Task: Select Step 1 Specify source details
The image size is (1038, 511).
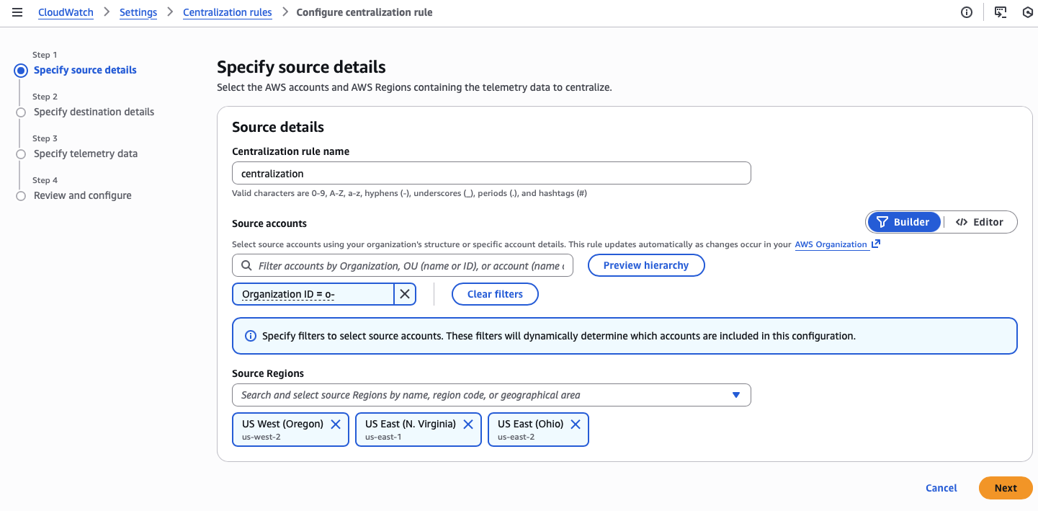Action: click(x=85, y=70)
